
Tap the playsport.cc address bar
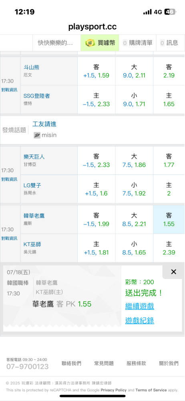(92, 27)
